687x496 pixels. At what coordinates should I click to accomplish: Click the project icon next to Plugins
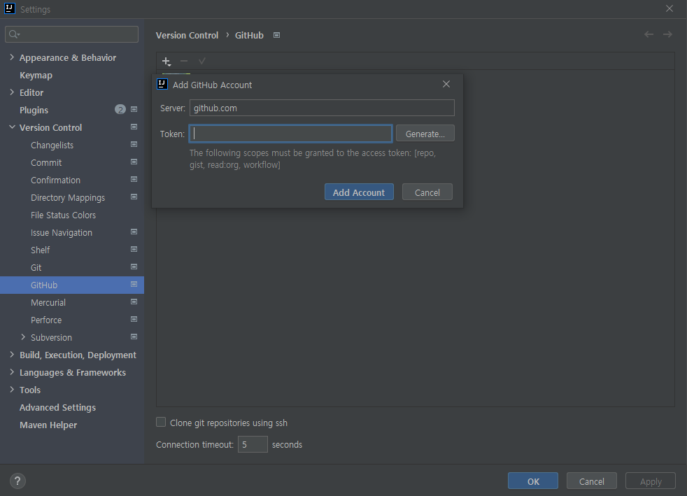pos(134,110)
